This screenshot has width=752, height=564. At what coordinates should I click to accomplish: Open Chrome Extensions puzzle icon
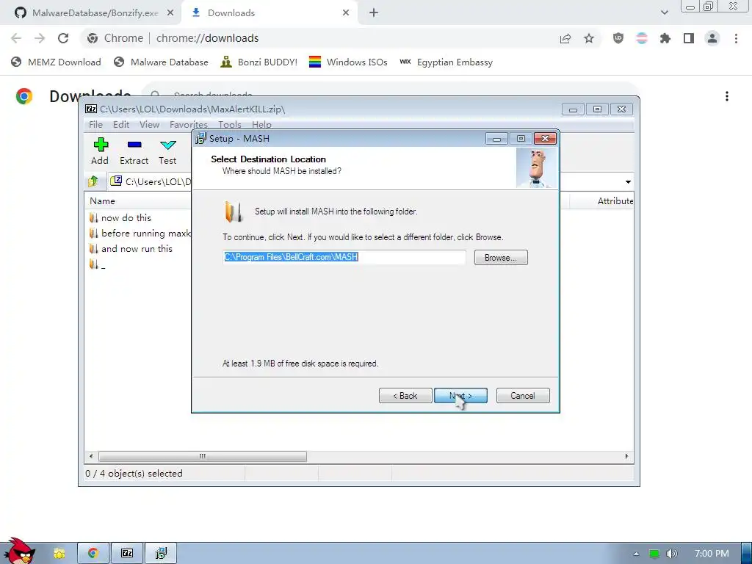pos(665,38)
